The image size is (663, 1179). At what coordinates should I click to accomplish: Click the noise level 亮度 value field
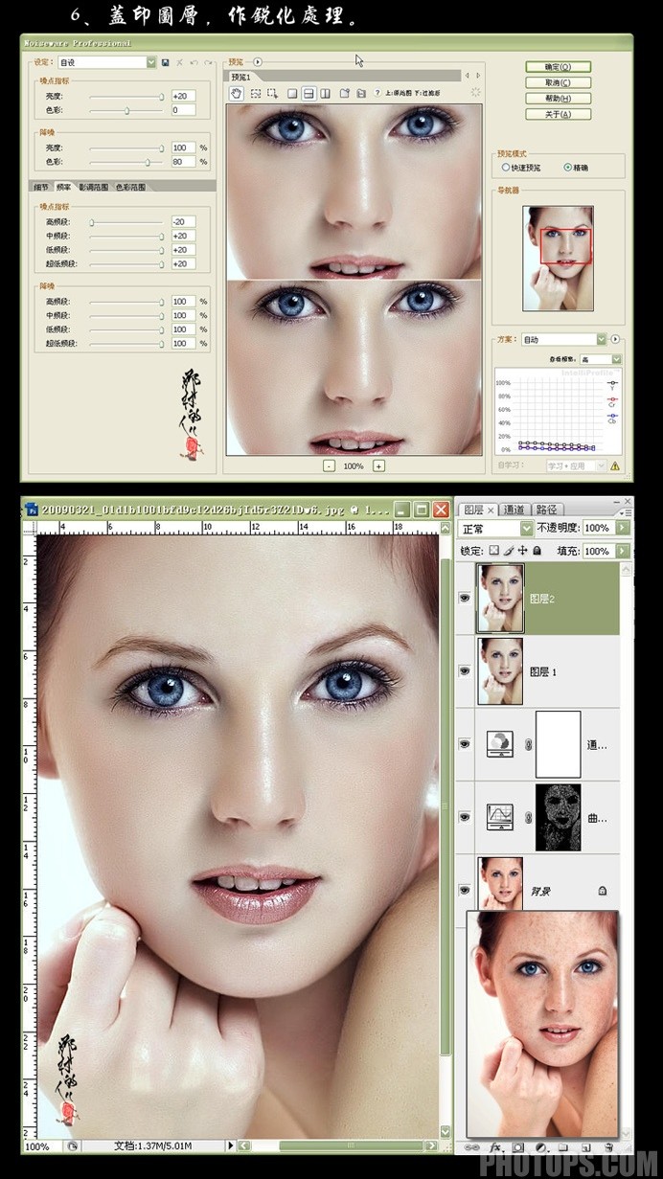183,96
